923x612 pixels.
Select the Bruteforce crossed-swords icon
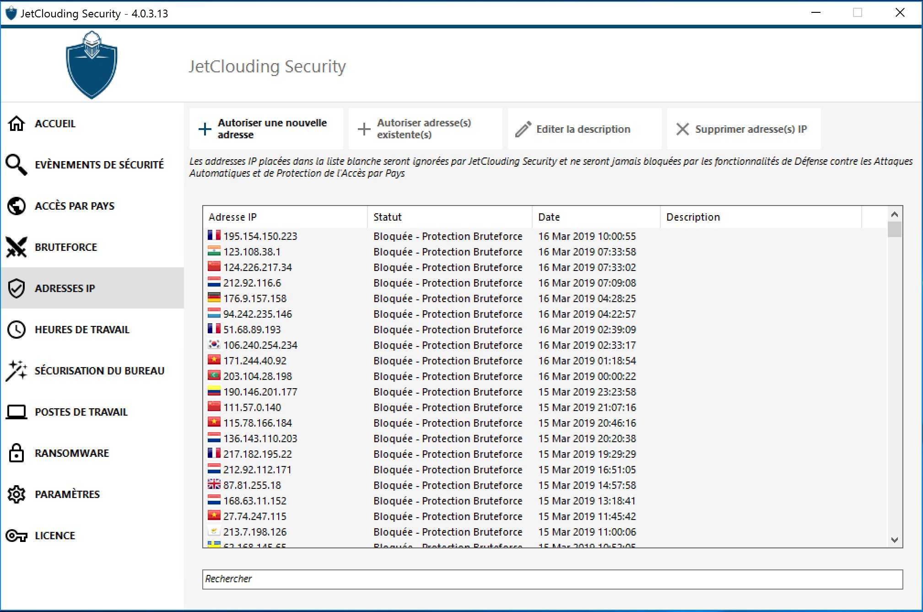16,247
